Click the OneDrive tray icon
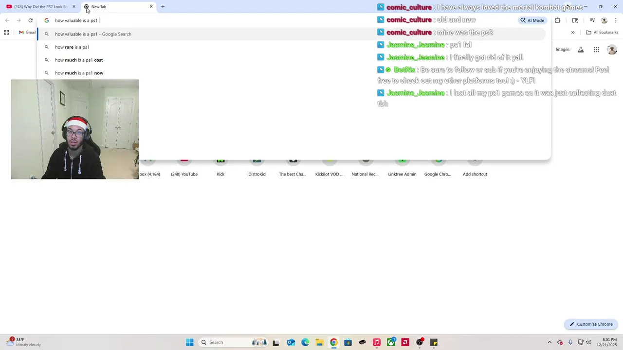The image size is (623, 350). 560,342
